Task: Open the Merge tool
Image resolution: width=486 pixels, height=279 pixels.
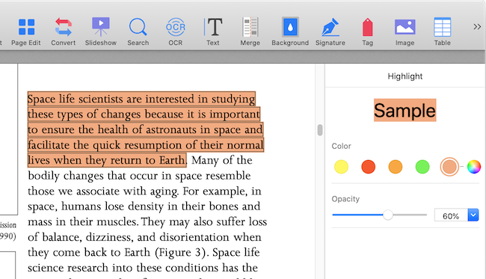Action: (250, 32)
